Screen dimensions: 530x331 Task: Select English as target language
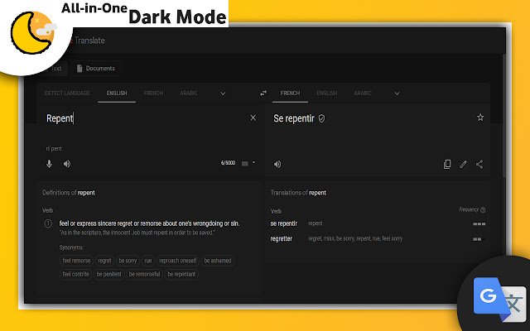point(327,94)
